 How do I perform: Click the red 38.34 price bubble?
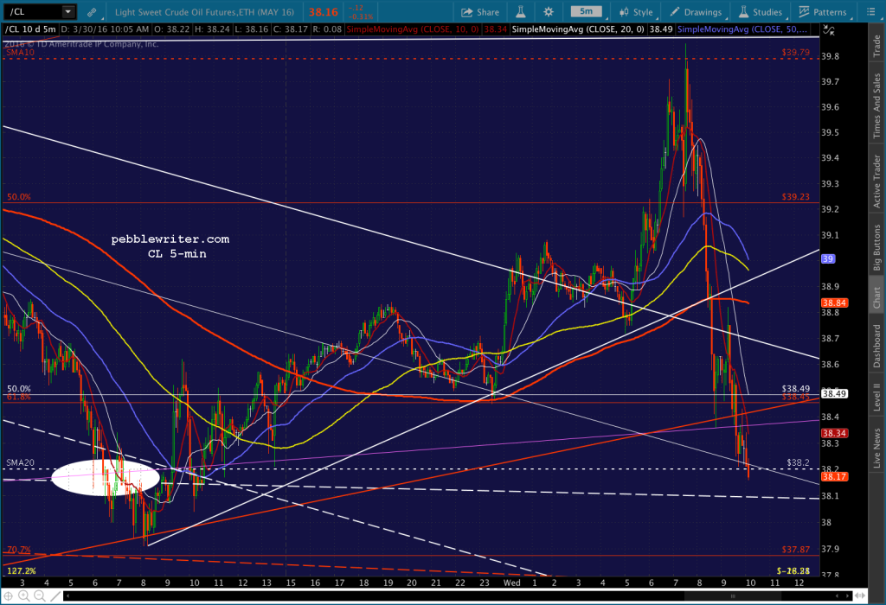834,433
